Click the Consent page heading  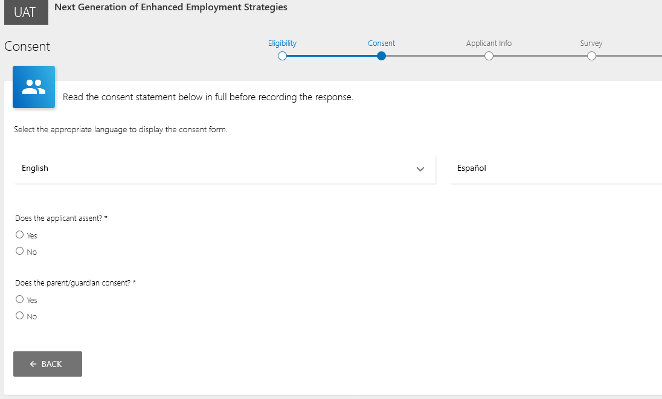click(x=27, y=46)
